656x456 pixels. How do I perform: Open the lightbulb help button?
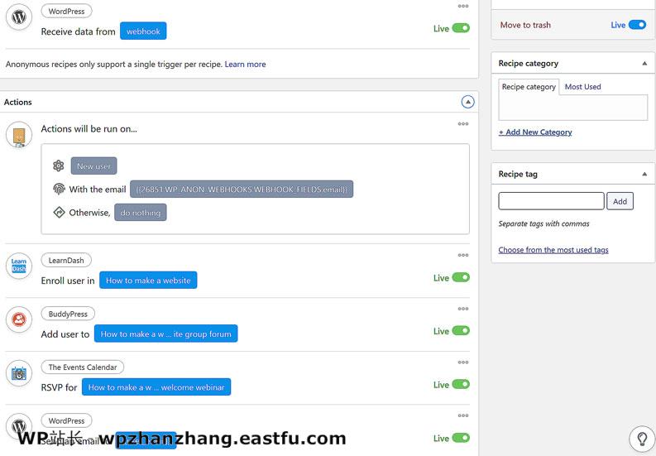coord(642,439)
